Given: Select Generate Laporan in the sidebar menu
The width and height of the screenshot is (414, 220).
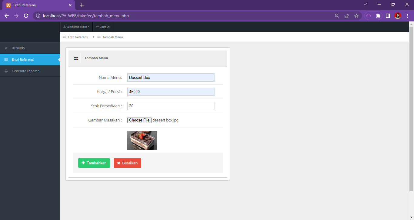Looking at the screenshot, I should tap(25, 71).
